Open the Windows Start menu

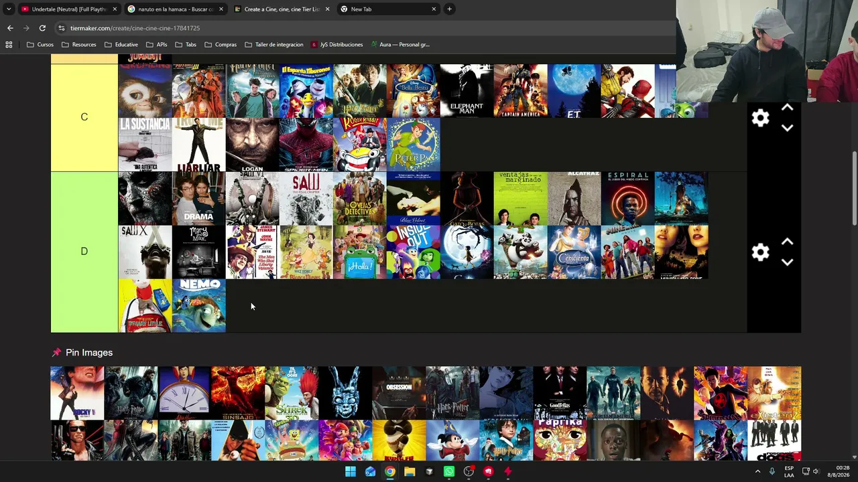(x=350, y=471)
